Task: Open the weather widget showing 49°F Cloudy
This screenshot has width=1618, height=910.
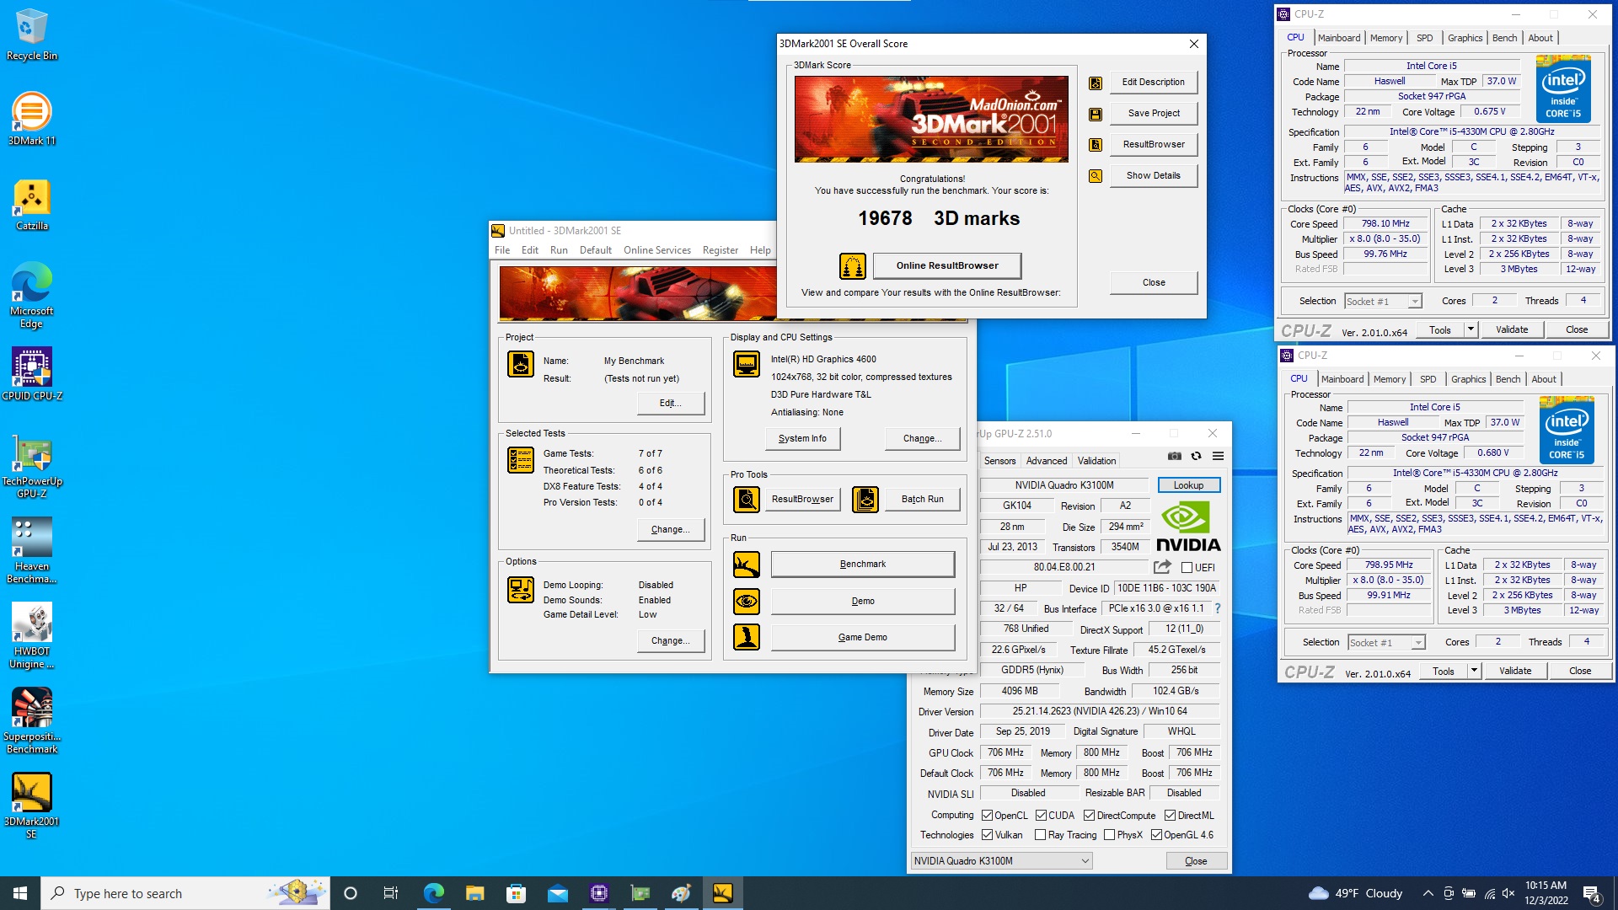Action: pos(1355,893)
